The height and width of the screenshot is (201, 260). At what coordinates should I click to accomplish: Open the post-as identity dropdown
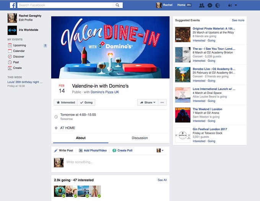click(x=160, y=150)
